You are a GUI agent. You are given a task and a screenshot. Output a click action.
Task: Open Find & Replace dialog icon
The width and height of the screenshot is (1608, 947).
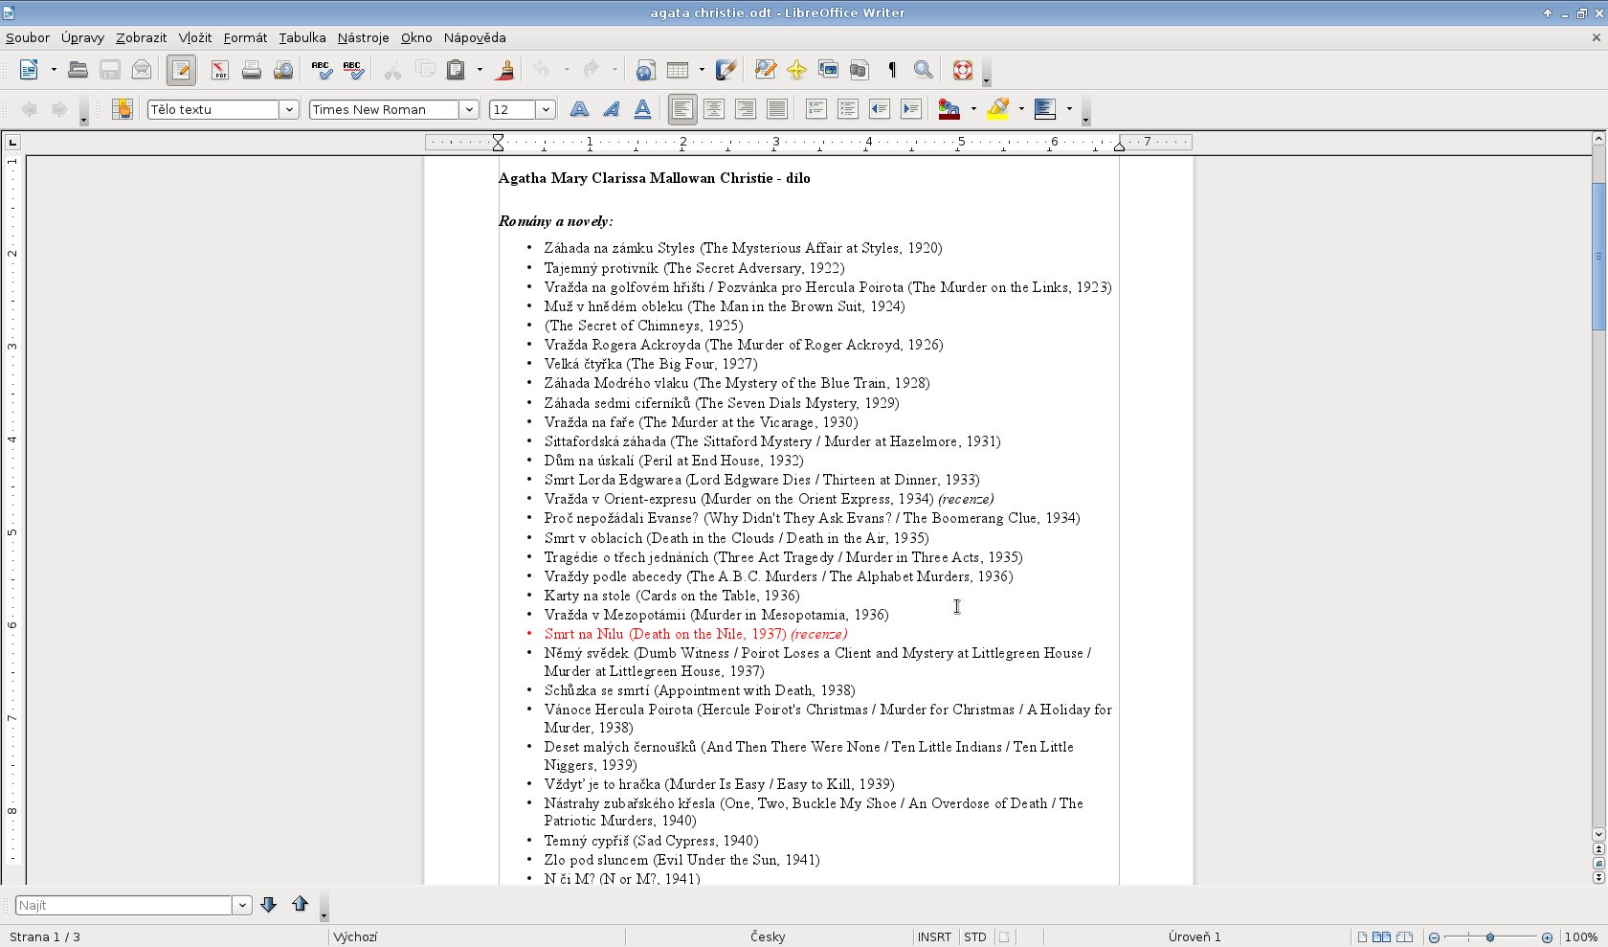(765, 70)
